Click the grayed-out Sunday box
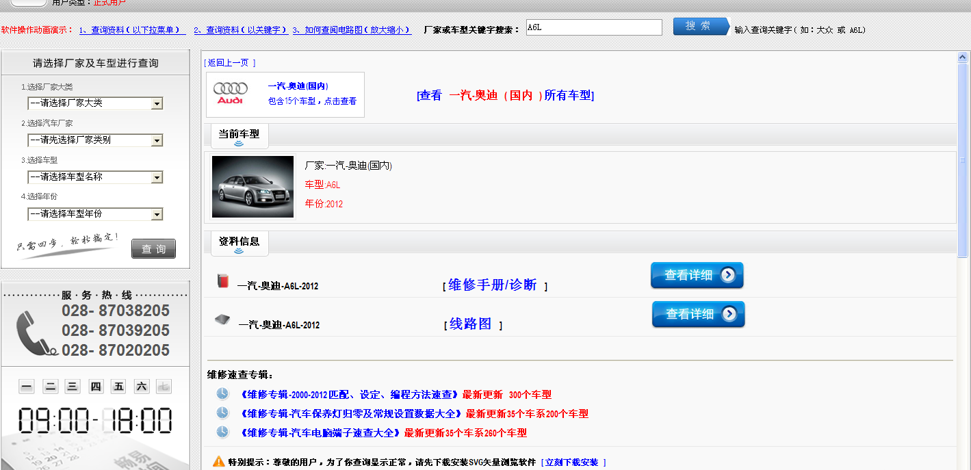971x470 pixels. point(164,387)
